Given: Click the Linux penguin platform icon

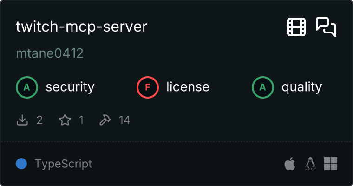Looking at the screenshot, I should 310,164.
